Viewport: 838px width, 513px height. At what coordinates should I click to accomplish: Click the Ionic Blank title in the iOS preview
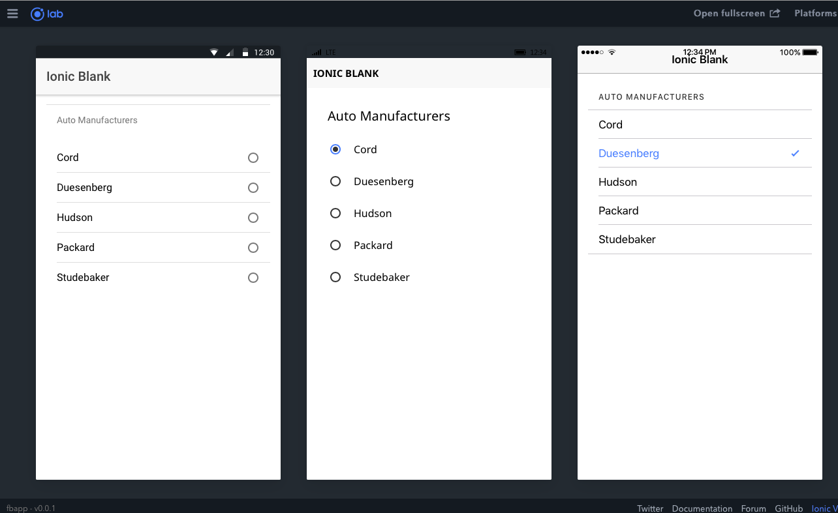tap(700, 60)
